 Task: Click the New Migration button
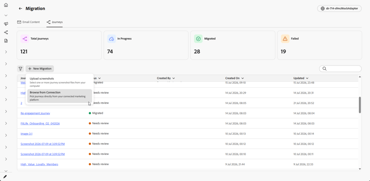click(39, 69)
